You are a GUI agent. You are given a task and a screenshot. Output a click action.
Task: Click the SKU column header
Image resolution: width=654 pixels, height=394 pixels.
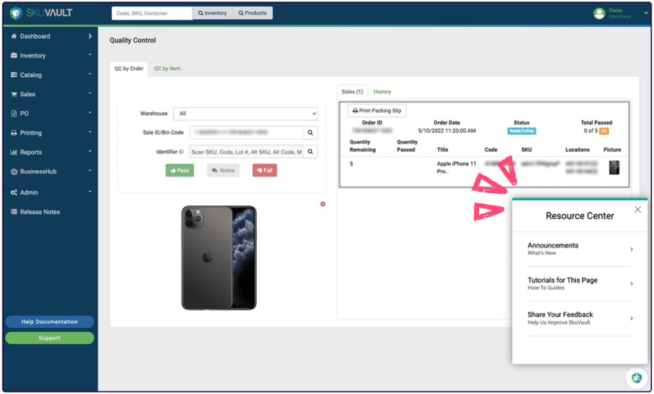(526, 150)
